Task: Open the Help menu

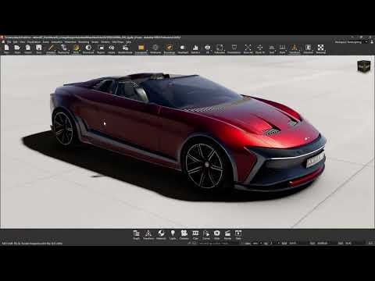Action: point(129,42)
